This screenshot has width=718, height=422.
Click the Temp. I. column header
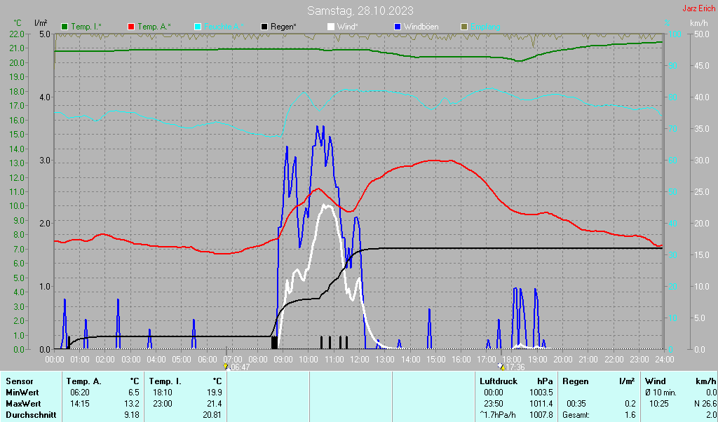165,381
